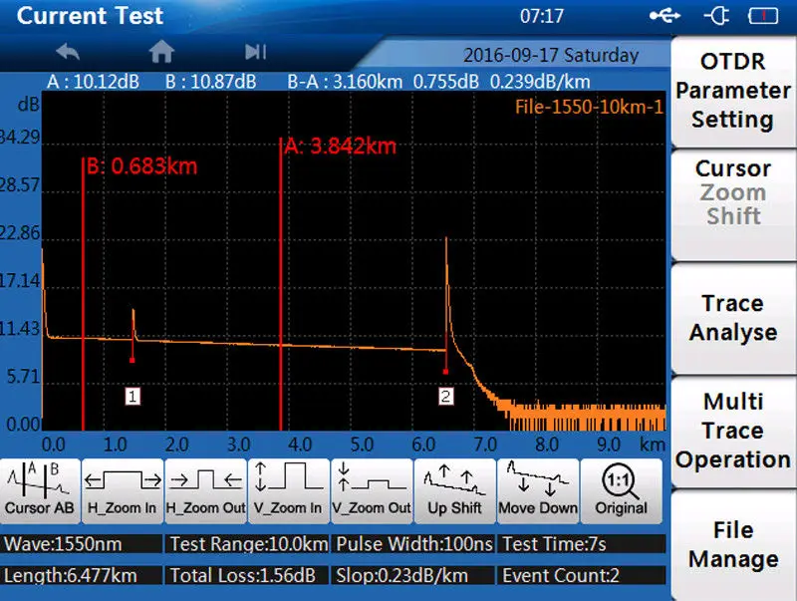
Task: Go to home screen icon
Action: [x=161, y=52]
